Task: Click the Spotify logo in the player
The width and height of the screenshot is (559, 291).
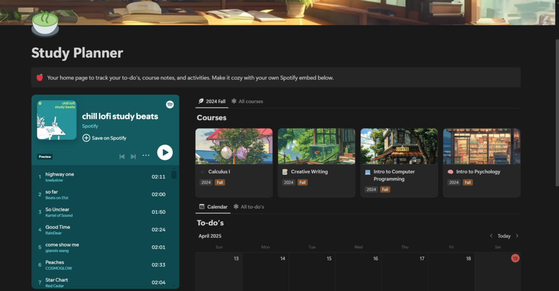Action: [x=170, y=105]
